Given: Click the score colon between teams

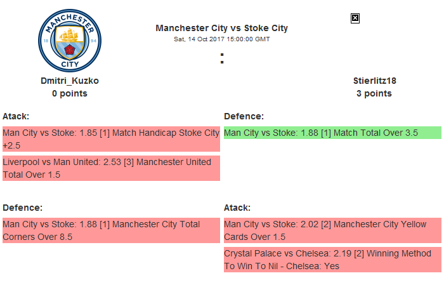Looking at the screenshot, I should 221,58.
